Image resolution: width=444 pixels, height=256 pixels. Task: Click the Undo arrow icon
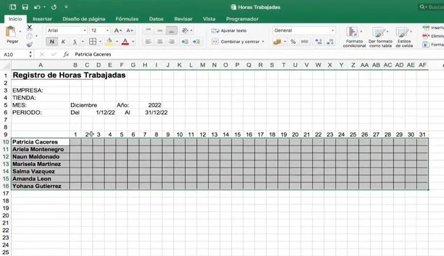pos(37,7)
